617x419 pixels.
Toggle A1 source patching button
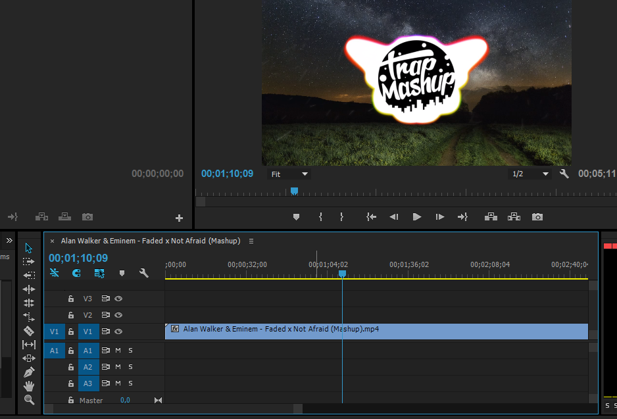(x=55, y=351)
